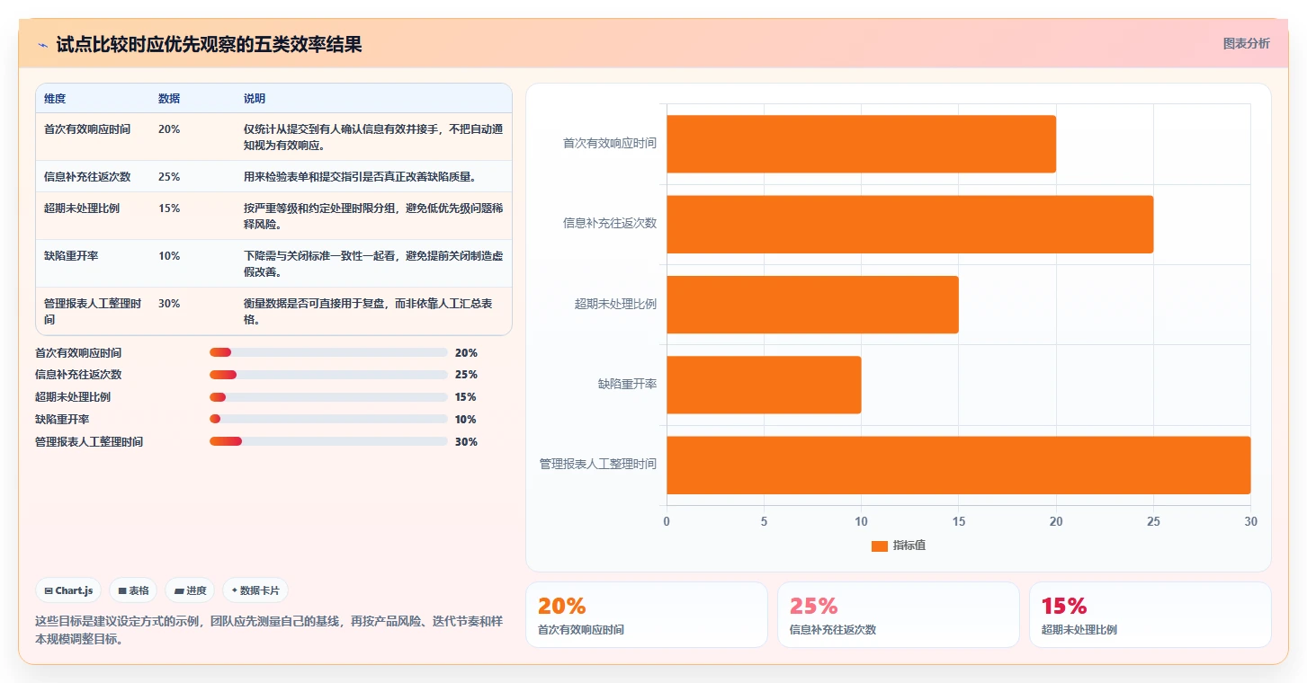The height and width of the screenshot is (683, 1307).
Task: Click the 管理报表人工整理时间 bar in the chart
Action: click(958, 465)
